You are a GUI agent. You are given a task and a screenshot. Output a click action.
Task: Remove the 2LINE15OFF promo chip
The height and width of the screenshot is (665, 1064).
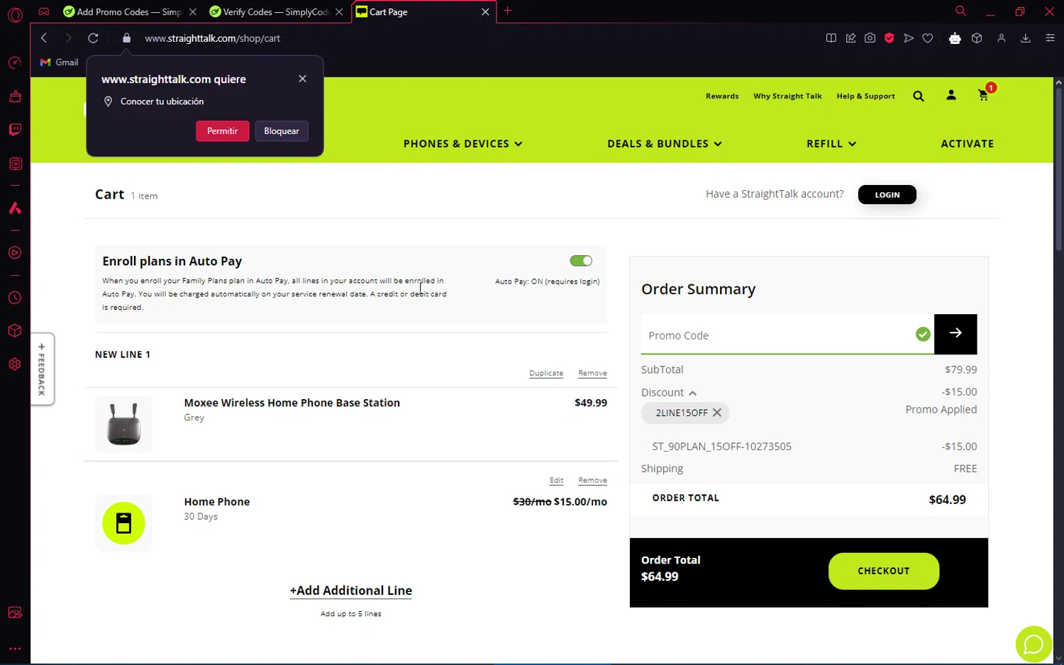click(717, 413)
